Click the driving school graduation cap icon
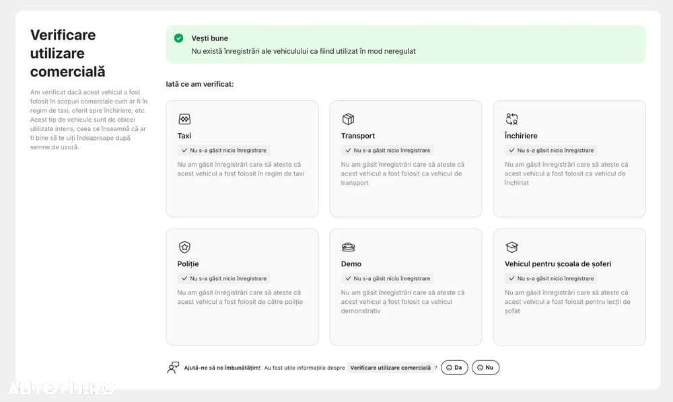 click(x=511, y=247)
